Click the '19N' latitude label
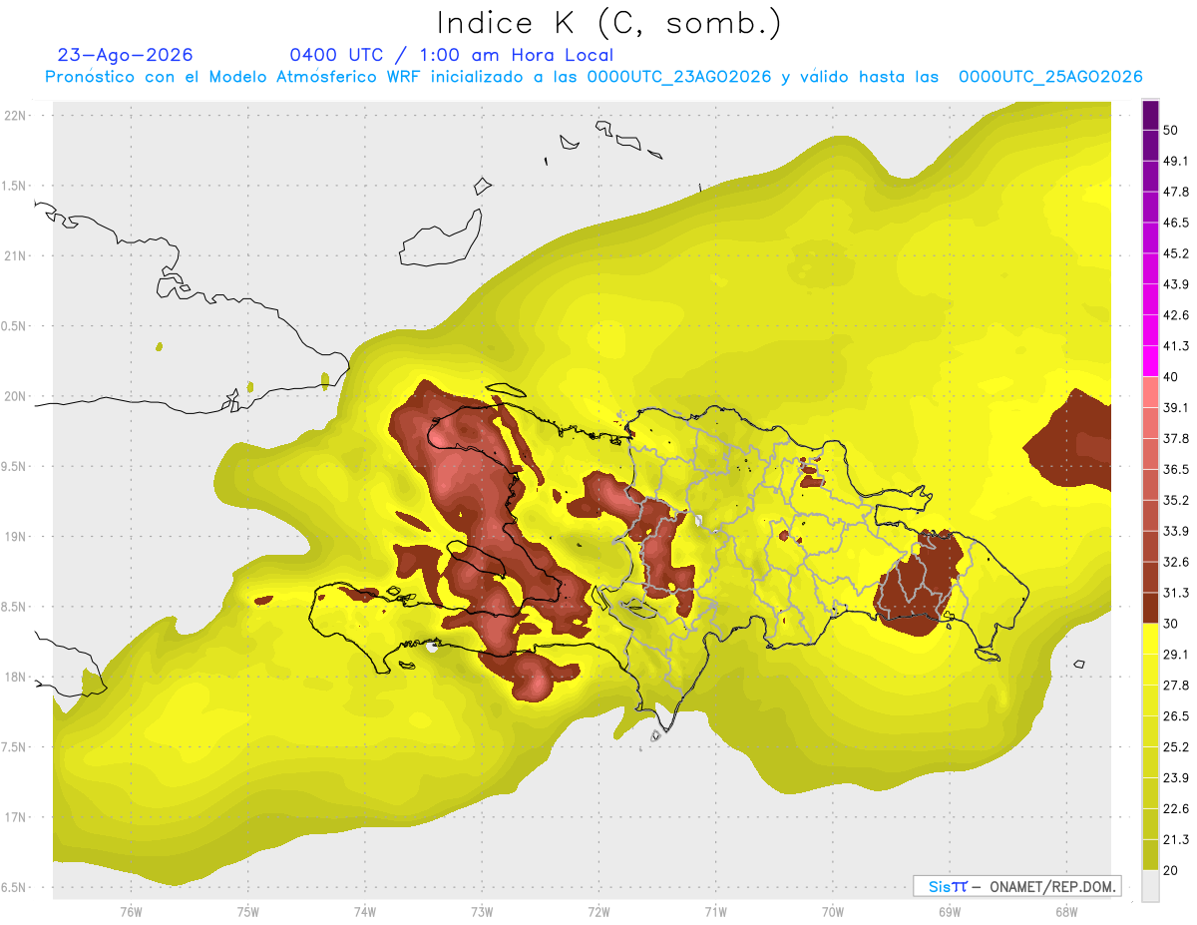The image size is (1197, 925). pyautogui.click(x=15, y=537)
